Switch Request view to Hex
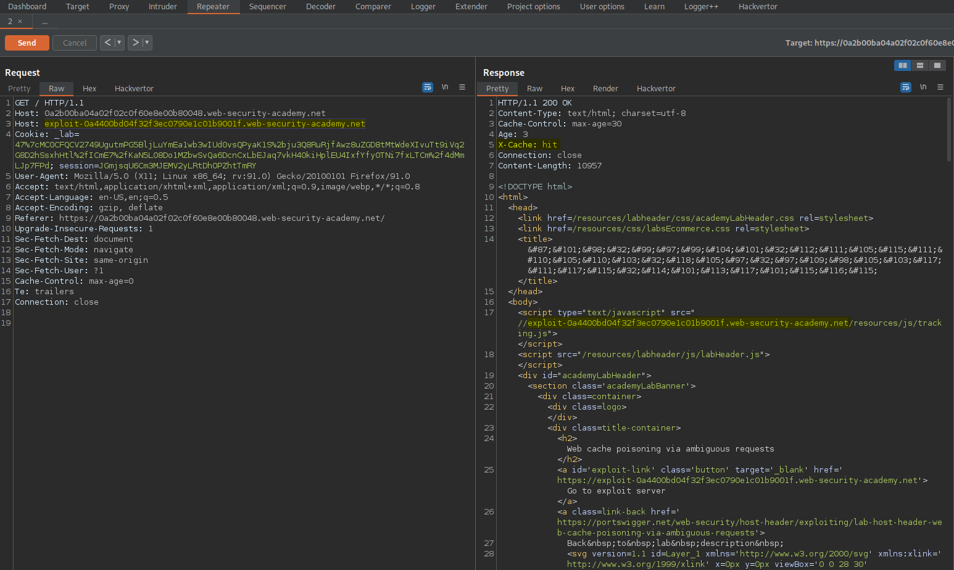The height and width of the screenshot is (570, 954). point(89,88)
